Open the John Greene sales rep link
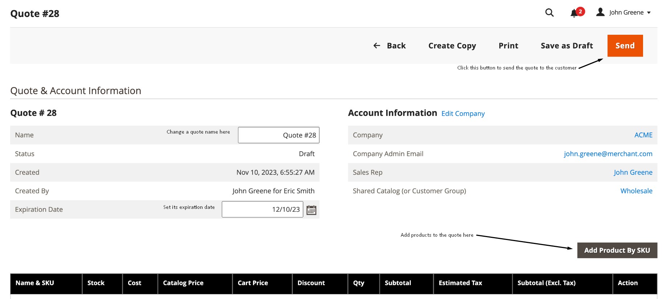Viewport: 667px width, 299px height. pyautogui.click(x=633, y=172)
